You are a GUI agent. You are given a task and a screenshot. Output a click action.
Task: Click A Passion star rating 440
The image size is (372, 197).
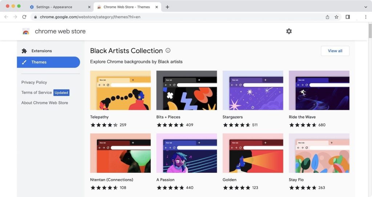(x=175, y=188)
